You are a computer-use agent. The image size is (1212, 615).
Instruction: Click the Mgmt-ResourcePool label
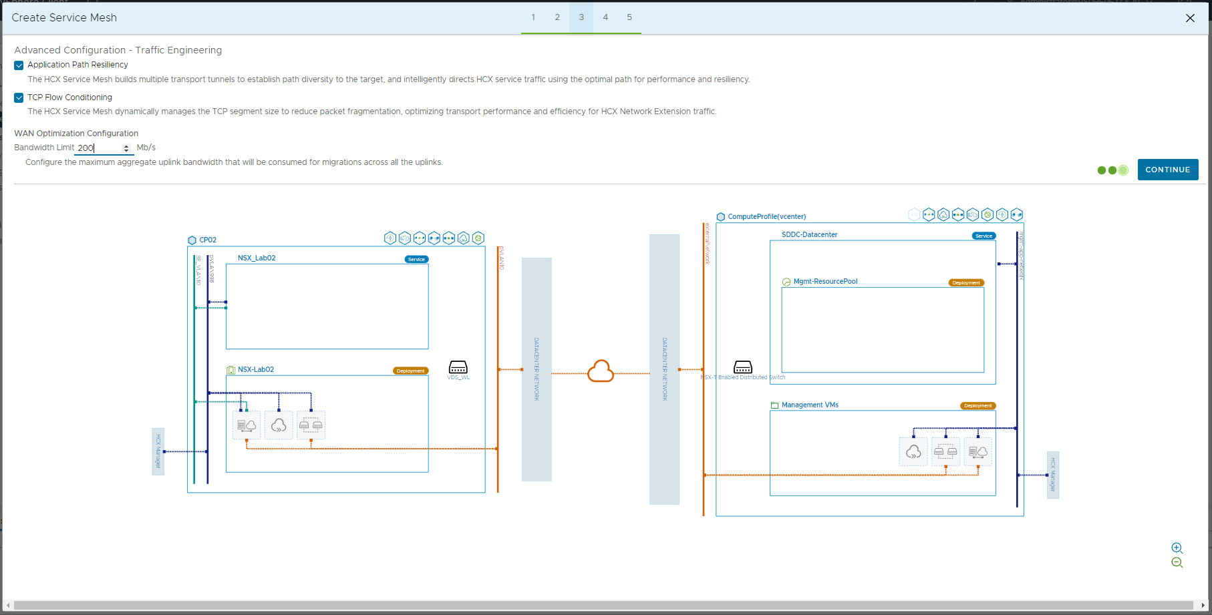tap(825, 282)
